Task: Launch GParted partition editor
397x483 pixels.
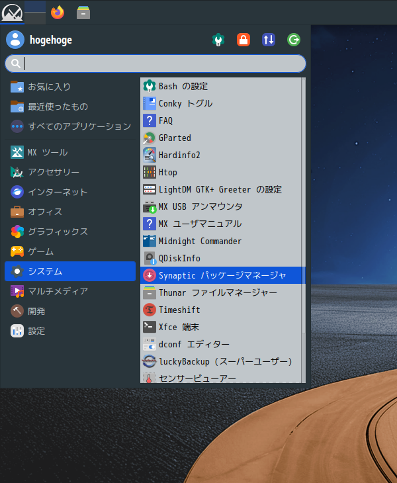Action: tap(221, 138)
